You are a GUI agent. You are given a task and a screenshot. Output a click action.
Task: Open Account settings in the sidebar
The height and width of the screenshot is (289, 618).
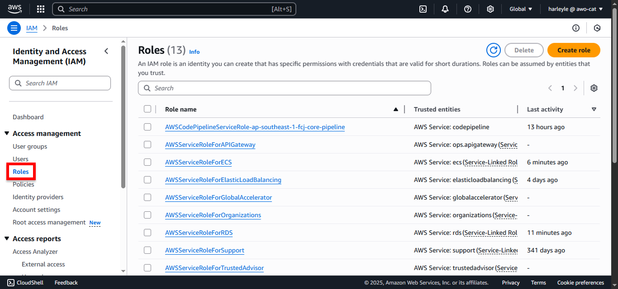(x=36, y=210)
